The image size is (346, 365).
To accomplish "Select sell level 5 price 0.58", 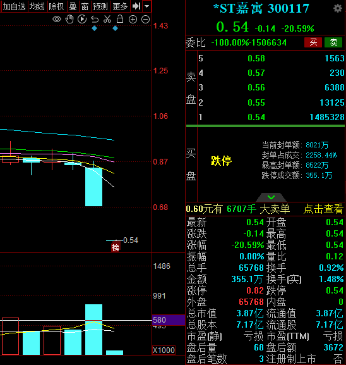I will pyautogui.click(x=256, y=58).
